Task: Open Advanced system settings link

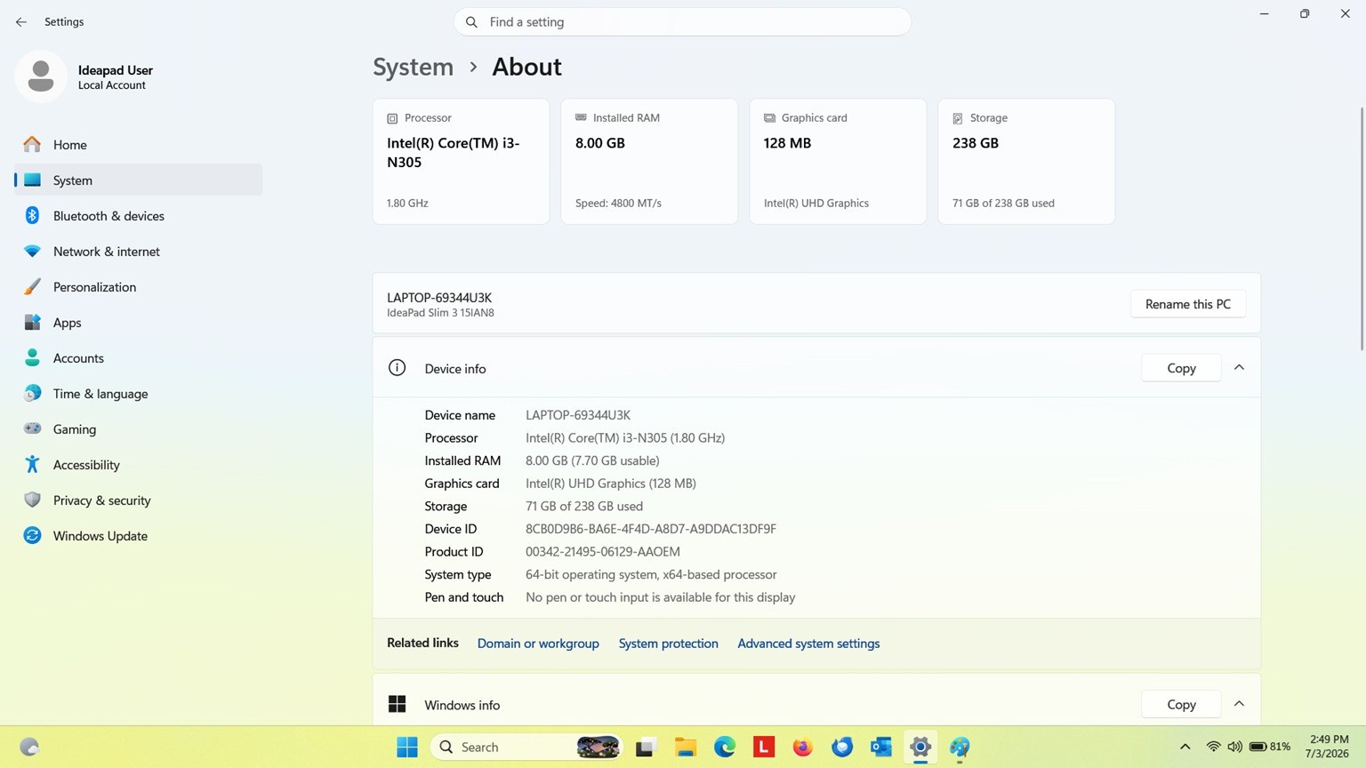Action: [x=808, y=644]
